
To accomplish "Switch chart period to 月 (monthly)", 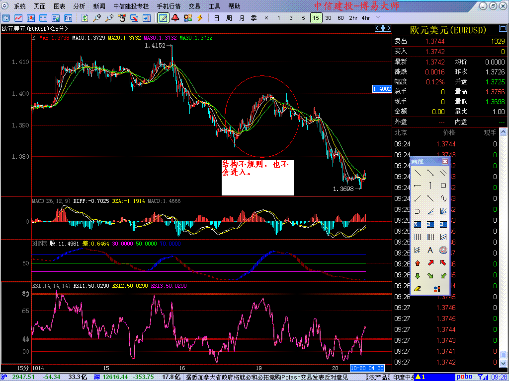I will tap(242, 18).
